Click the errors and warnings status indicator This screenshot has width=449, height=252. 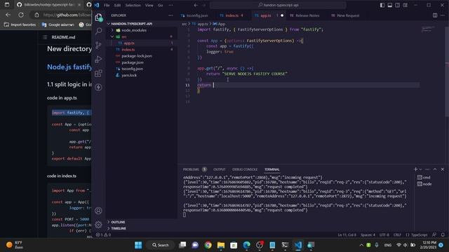(x=103, y=235)
